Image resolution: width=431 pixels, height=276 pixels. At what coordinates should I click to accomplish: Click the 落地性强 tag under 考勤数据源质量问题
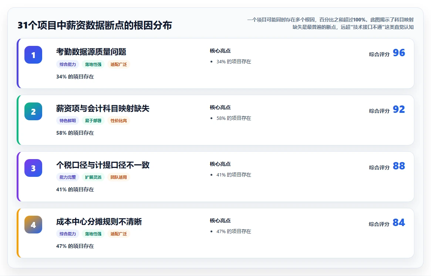pos(93,64)
